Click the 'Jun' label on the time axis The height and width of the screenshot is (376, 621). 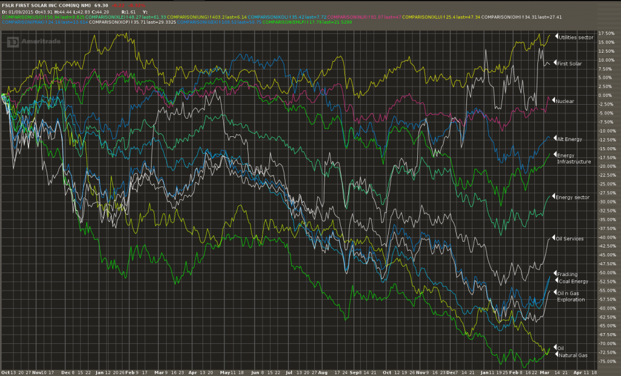(255, 373)
